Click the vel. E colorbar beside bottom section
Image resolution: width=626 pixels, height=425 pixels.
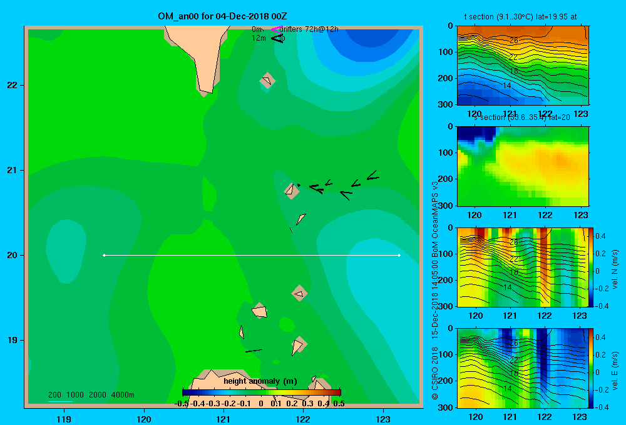tap(592, 368)
